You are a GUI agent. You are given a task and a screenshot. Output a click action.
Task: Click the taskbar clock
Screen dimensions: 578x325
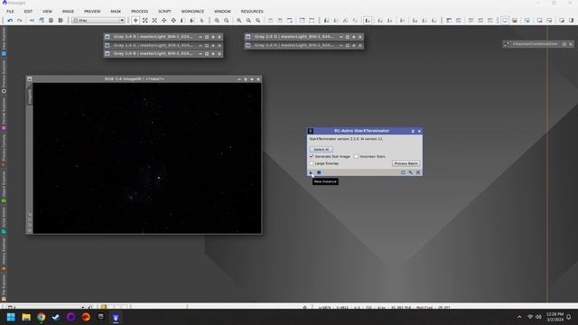pos(555,317)
